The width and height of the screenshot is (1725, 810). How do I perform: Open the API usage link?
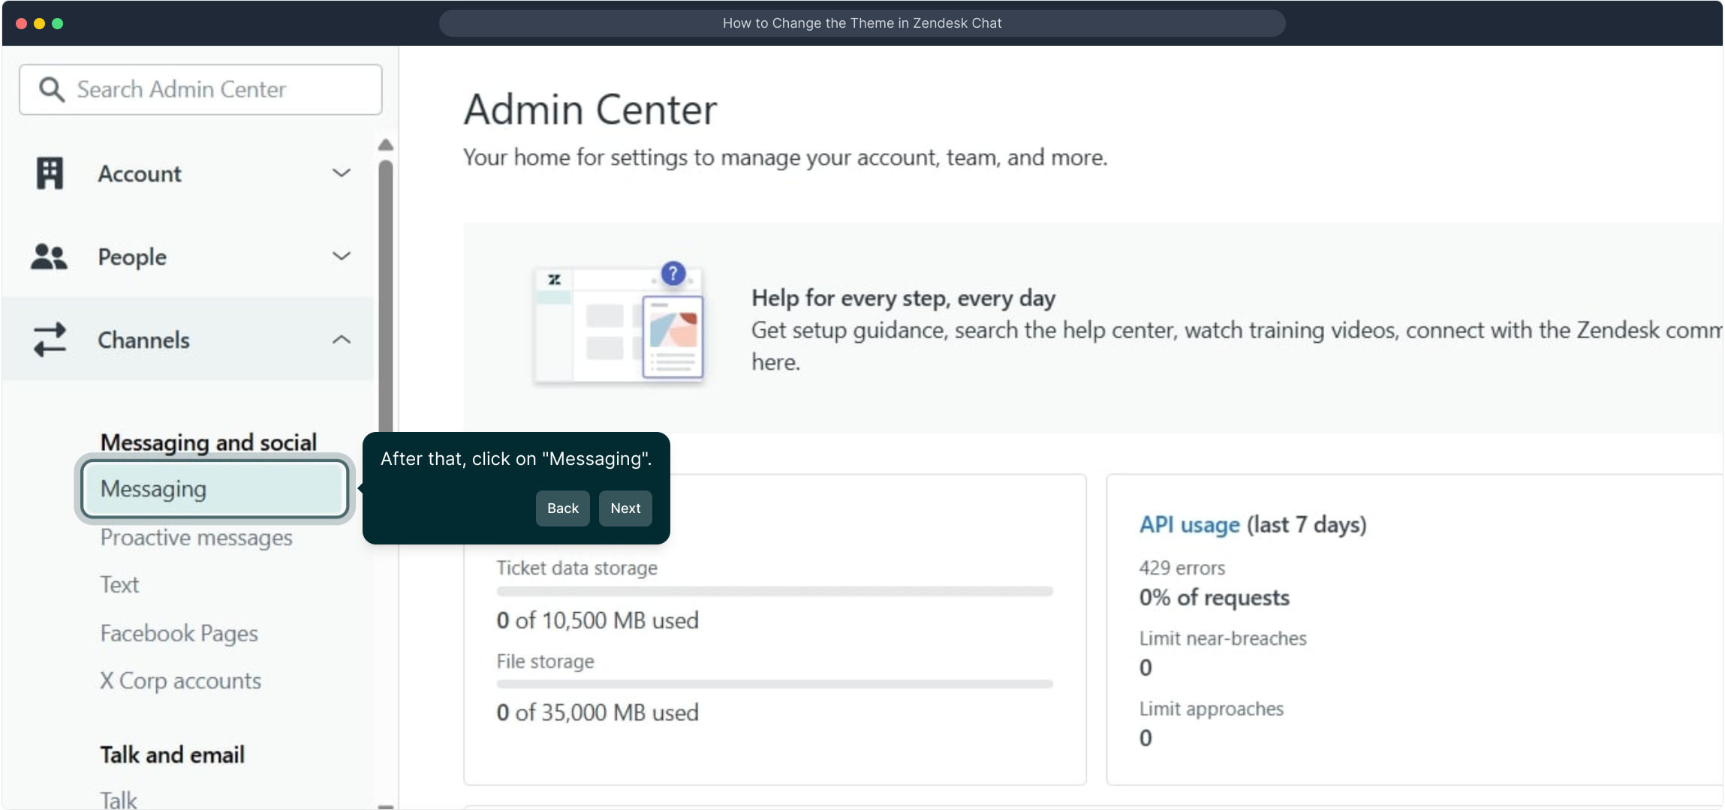[1189, 524]
